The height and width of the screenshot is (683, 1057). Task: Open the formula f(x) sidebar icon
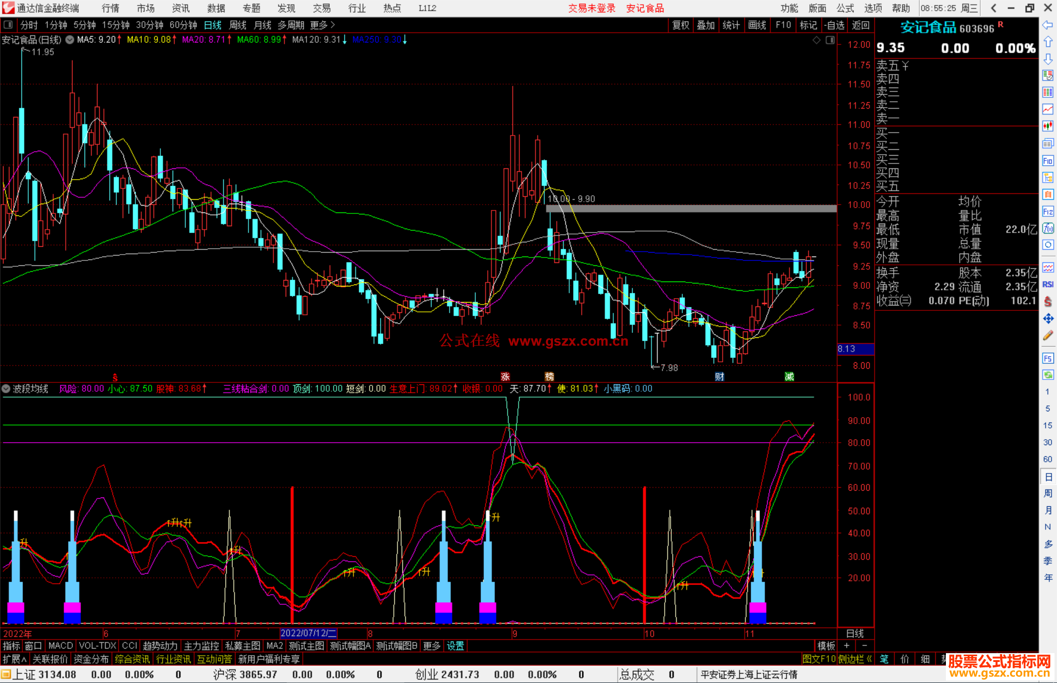1048,228
